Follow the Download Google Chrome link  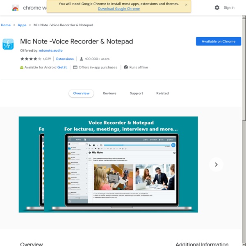click(119, 9)
